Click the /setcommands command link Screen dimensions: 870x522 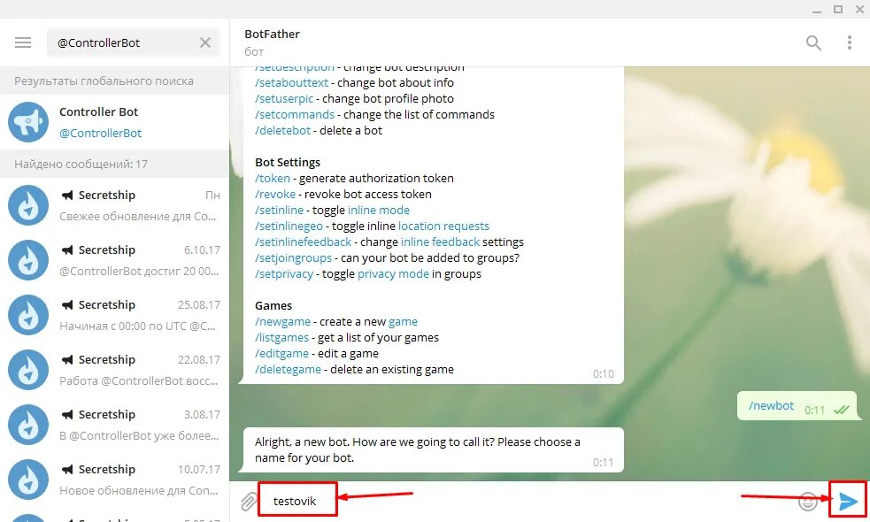click(x=295, y=114)
